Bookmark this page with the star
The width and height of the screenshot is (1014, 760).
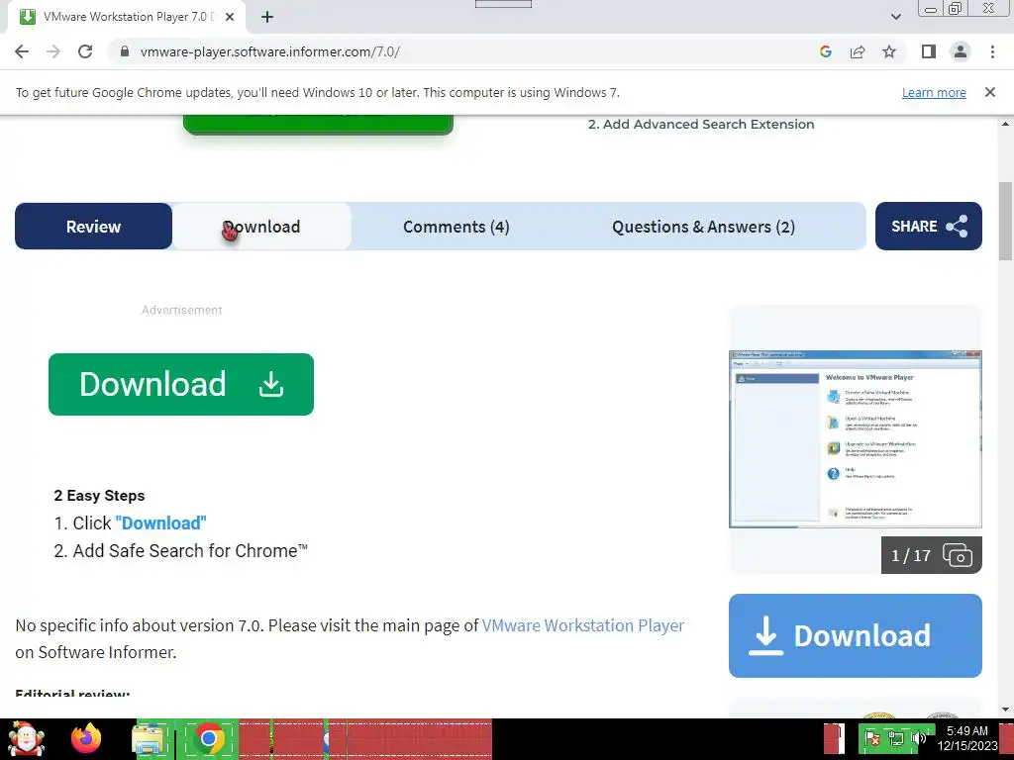pyautogui.click(x=889, y=51)
